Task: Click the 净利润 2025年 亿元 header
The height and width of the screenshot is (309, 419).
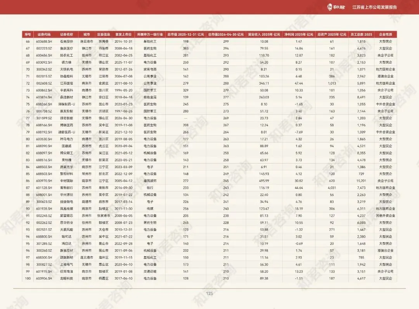Action: [299, 35]
